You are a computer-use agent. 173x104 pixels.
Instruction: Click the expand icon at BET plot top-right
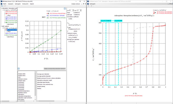(65, 8)
